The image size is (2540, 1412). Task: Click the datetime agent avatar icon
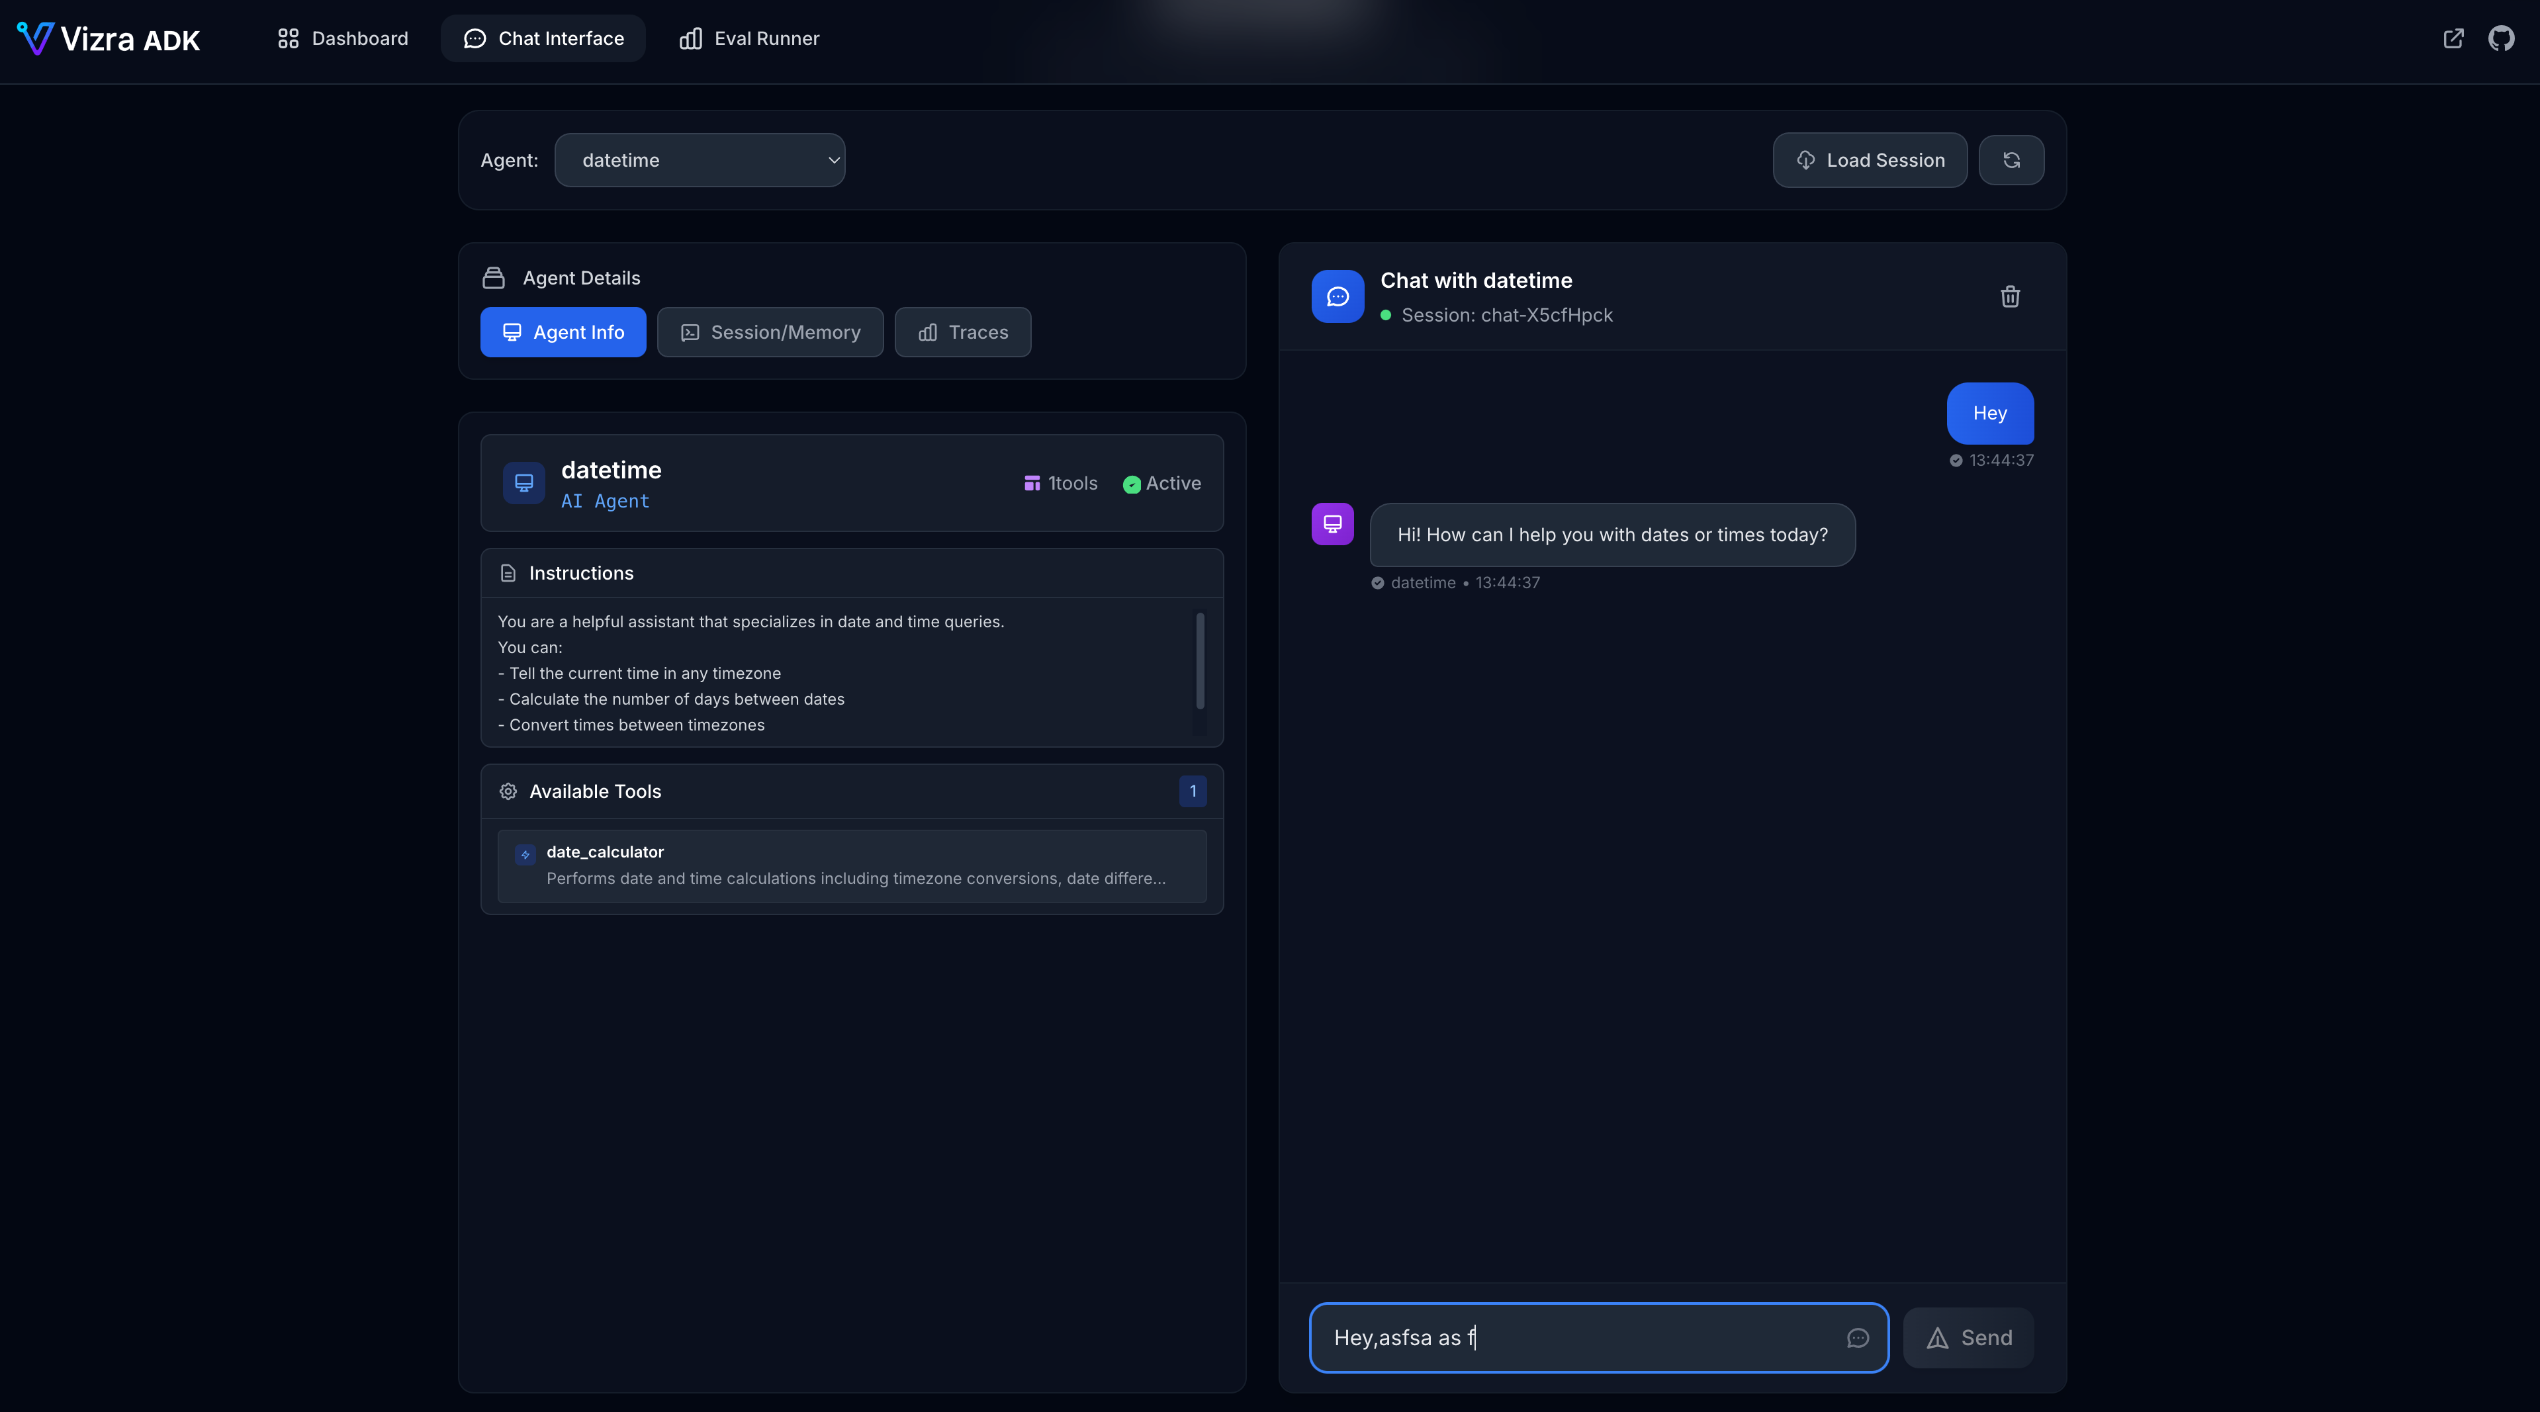pos(523,483)
